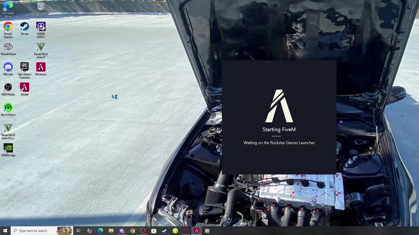This screenshot has height=235, width=419.
Task: Open Google Chrome from the taskbar
Action: pos(132,231)
